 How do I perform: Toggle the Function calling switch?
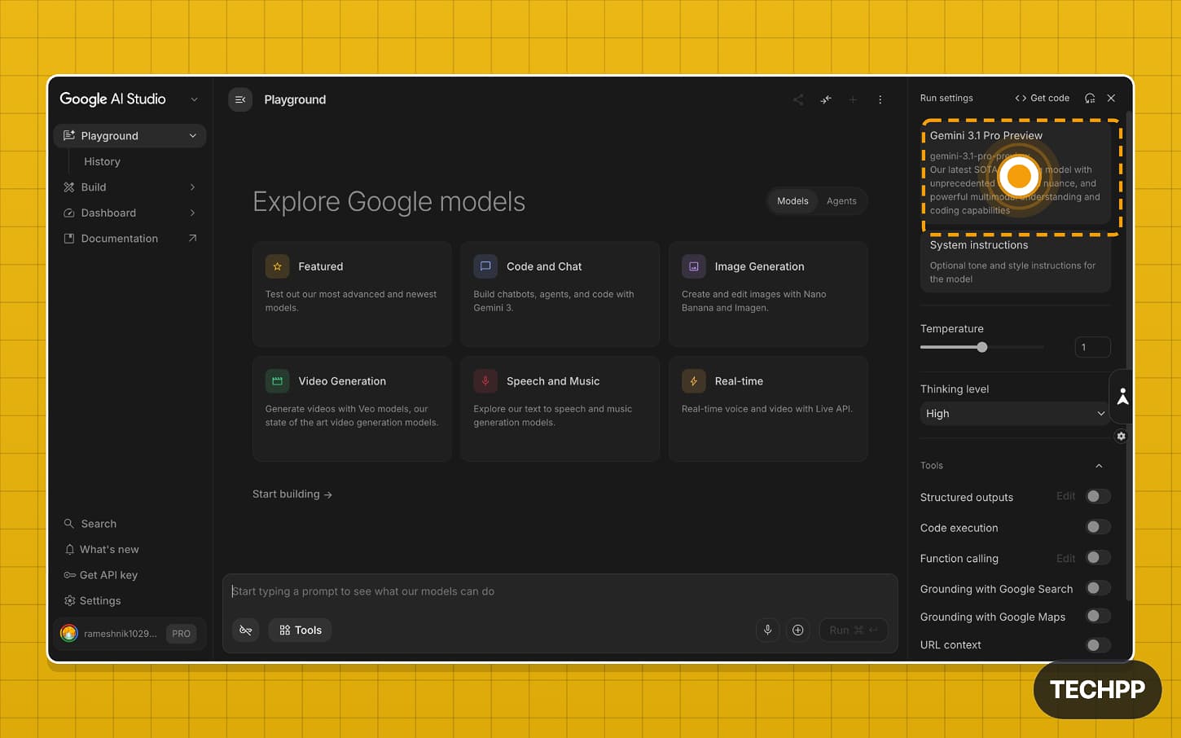[x=1098, y=558]
